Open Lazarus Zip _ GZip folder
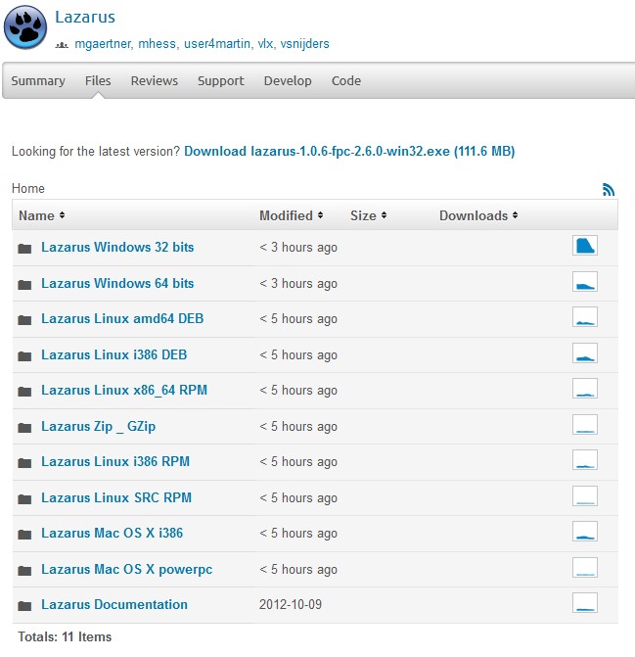 (x=99, y=426)
